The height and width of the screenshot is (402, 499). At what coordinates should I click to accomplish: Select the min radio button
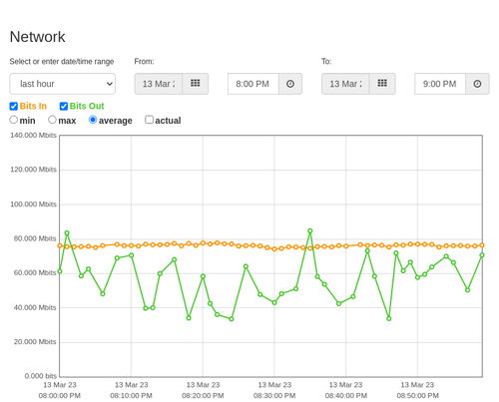click(x=14, y=120)
